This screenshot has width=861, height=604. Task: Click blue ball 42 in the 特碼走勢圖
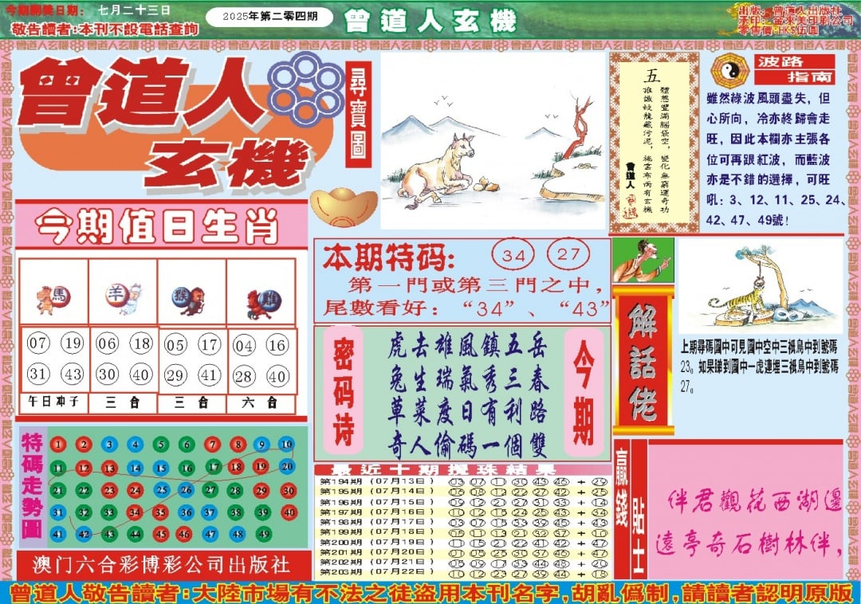point(84,534)
